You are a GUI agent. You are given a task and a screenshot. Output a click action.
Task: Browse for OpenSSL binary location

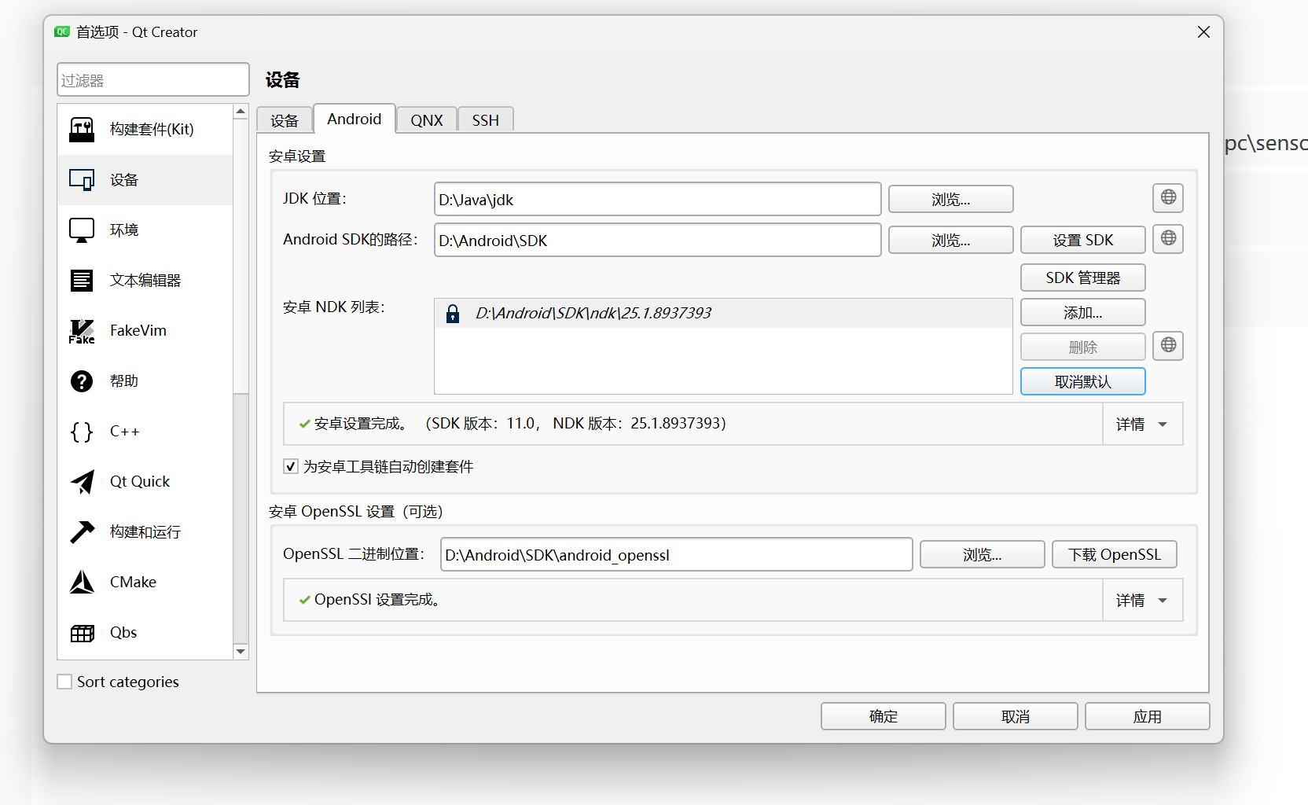click(983, 555)
